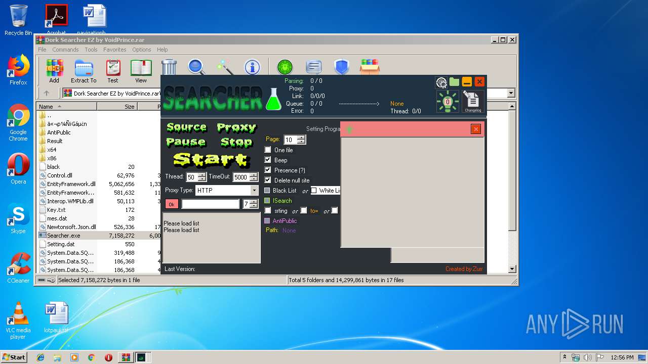Click the View file toolbar icon
The width and height of the screenshot is (648, 364).
click(x=141, y=71)
